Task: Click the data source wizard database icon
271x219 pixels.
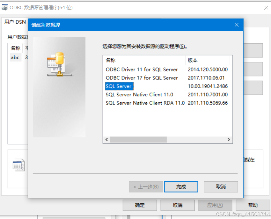Action: click(59, 64)
